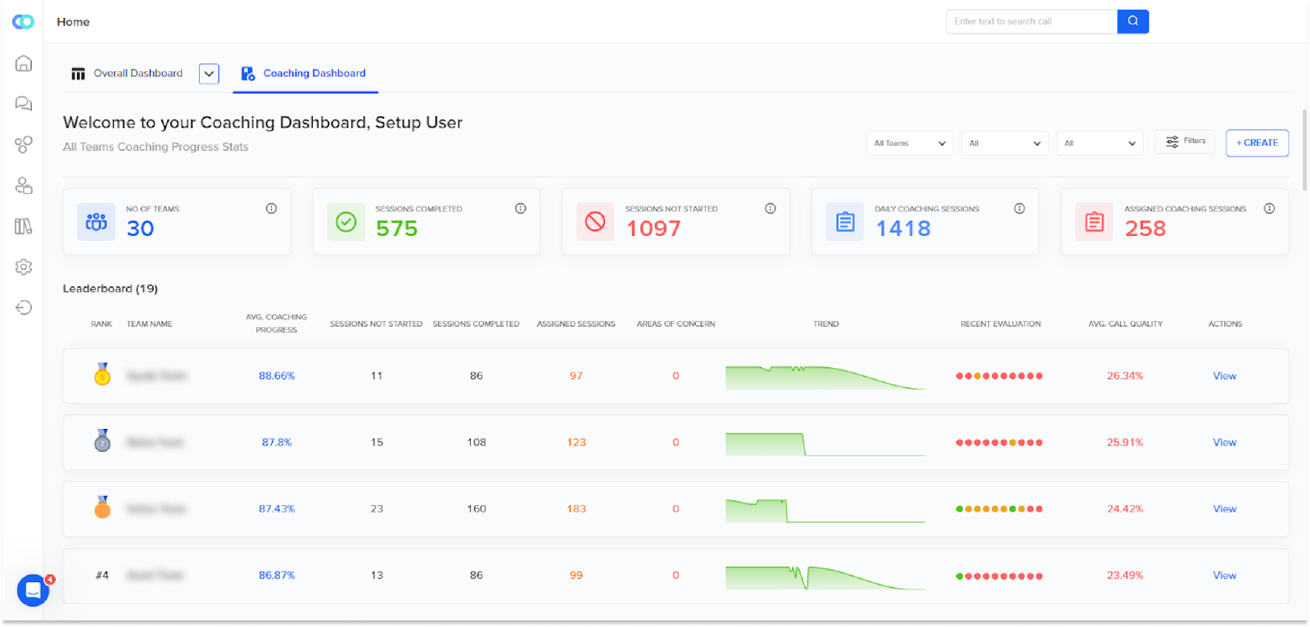
Task: Show info for Sessions Completed card
Action: click(520, 209)
